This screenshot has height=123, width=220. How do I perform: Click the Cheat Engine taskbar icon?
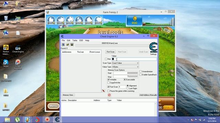pos(57,120)
